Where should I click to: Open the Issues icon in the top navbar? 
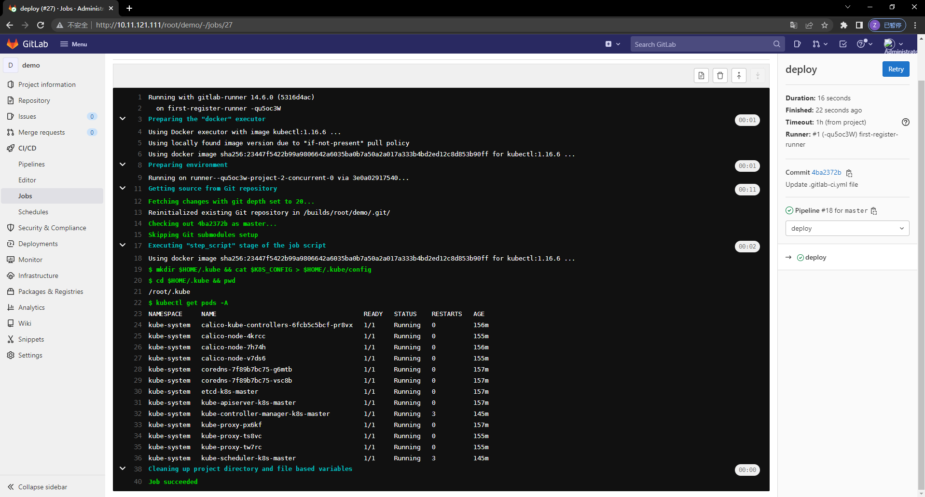click(797, 44)
